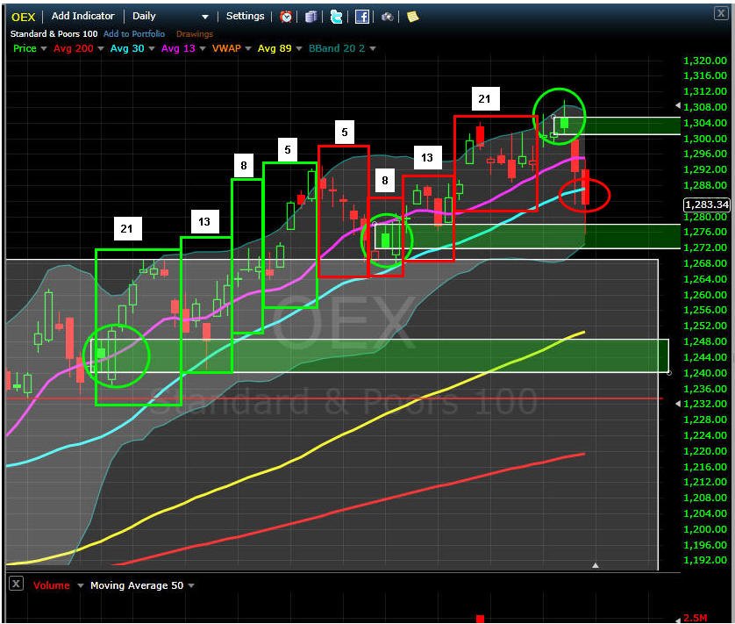Click the VWAP indicator label
Image resolution: width=735 pixels, height=624 pixels.
coord(226,48)
